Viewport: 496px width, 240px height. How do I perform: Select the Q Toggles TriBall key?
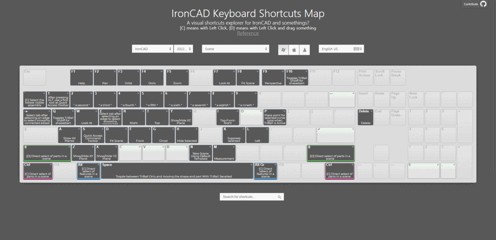63,117
